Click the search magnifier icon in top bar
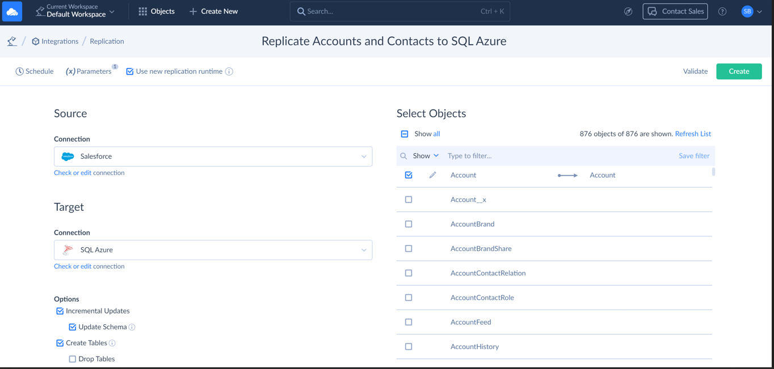The width and height of the screenshot is (774, 369). pyautogui.click(x=301, y=11)
